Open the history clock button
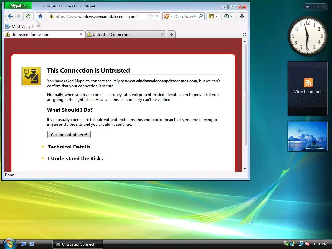The image size is (332, 249). click(x=227, y=16)
